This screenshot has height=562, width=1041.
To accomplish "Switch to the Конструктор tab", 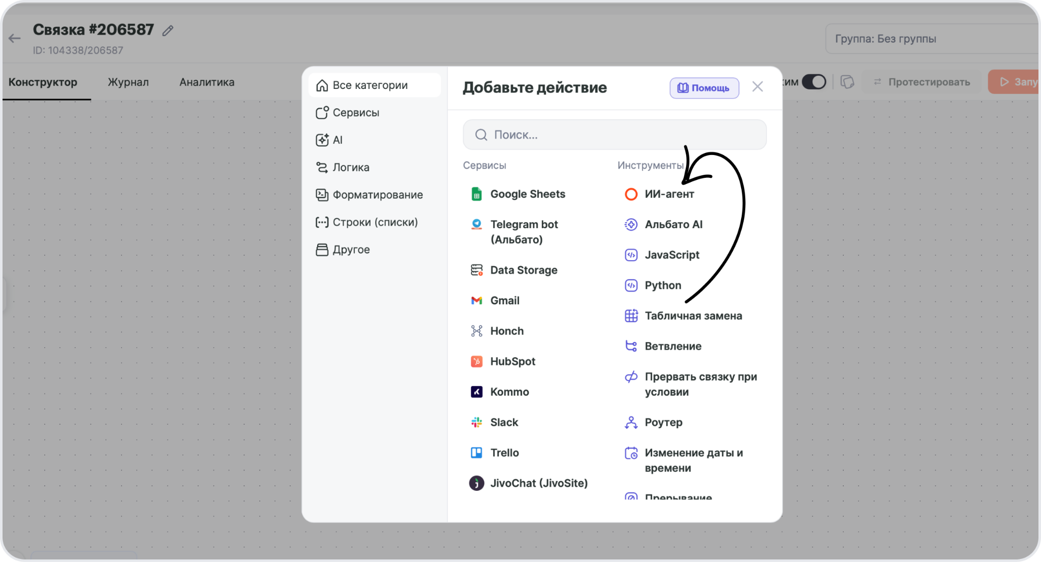I will [43, 82].
